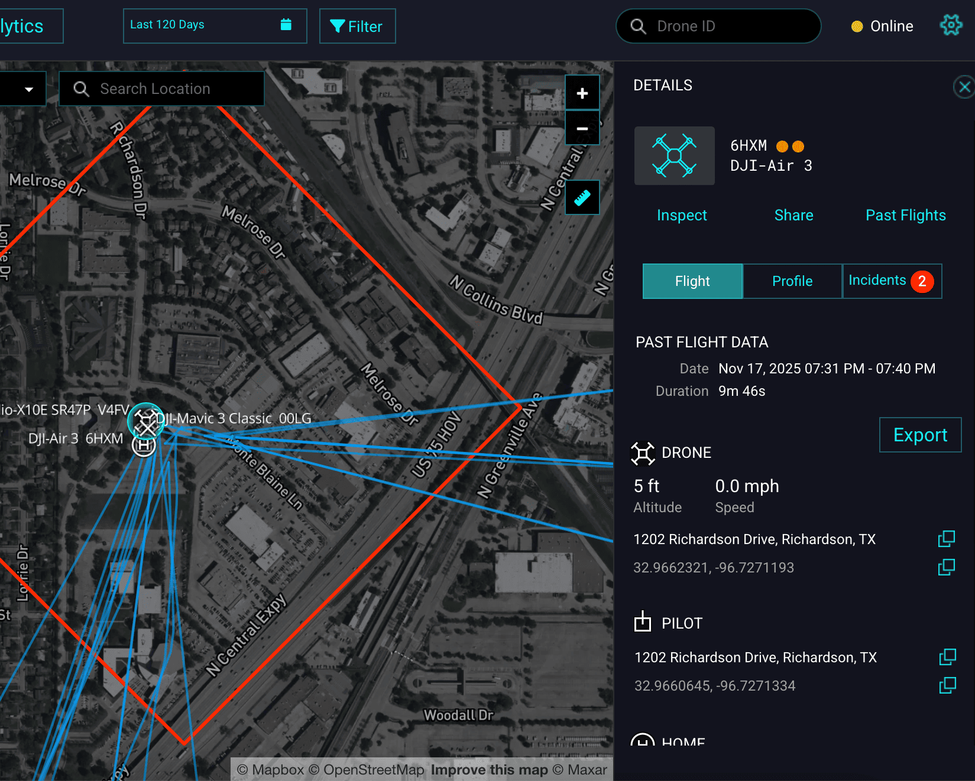Click the Filter button
The width and height of the screenshot is (975, 781).
click(357, 26)
